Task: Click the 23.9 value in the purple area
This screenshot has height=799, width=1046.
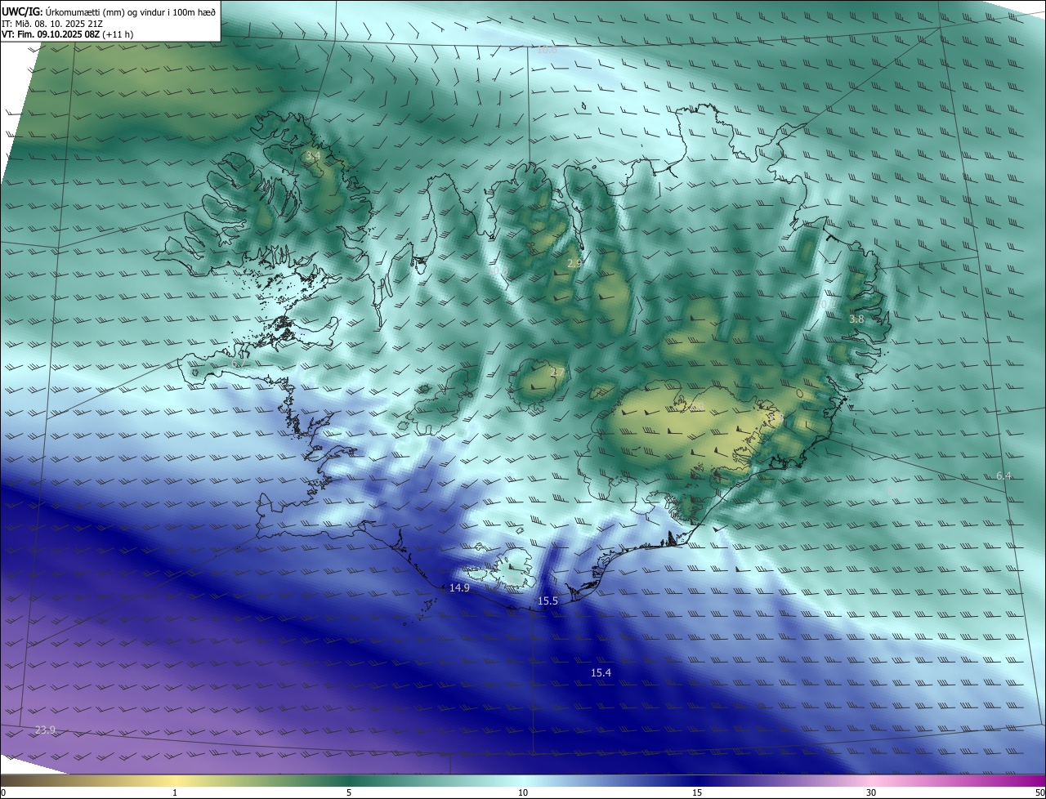Action: click(x=46, y=730)
